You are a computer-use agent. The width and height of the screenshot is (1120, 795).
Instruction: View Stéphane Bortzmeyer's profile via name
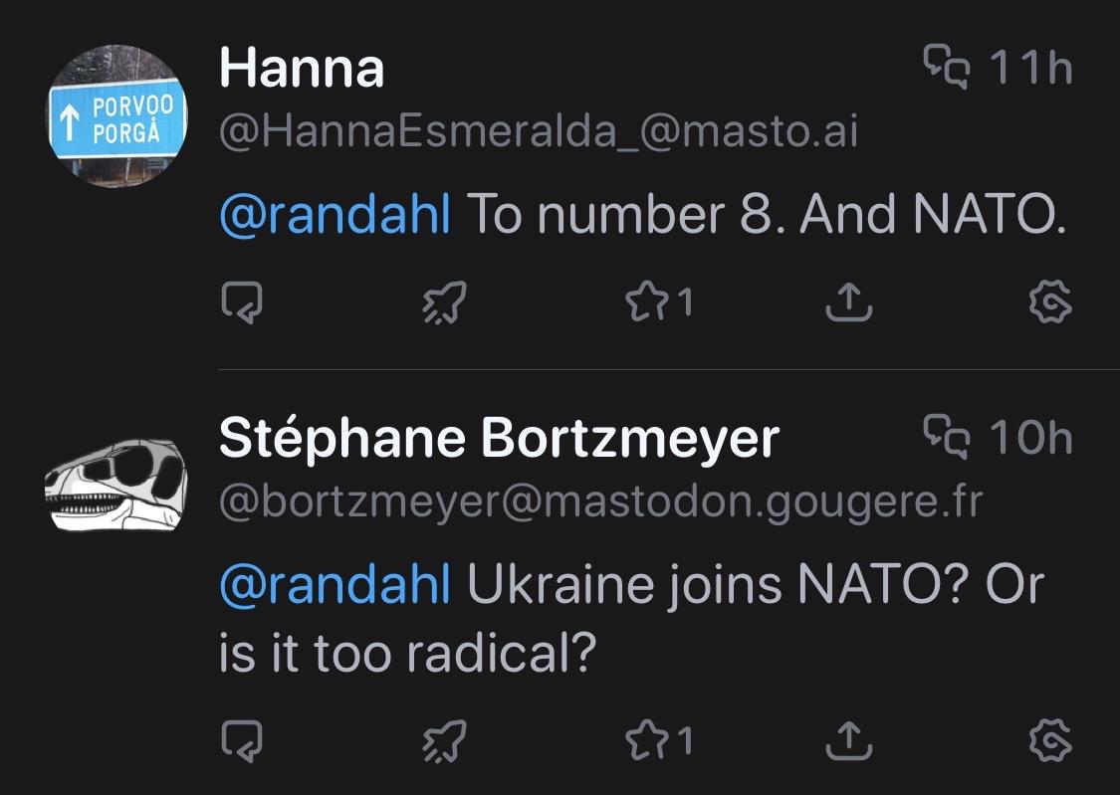[x=499, y=439]
